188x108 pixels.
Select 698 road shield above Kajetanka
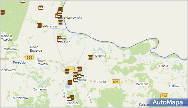tap(164, 96)
